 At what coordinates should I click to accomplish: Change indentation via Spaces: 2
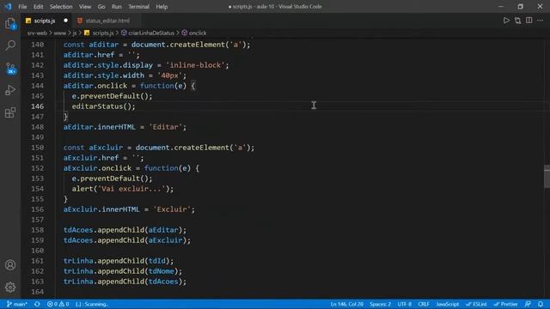380,304
